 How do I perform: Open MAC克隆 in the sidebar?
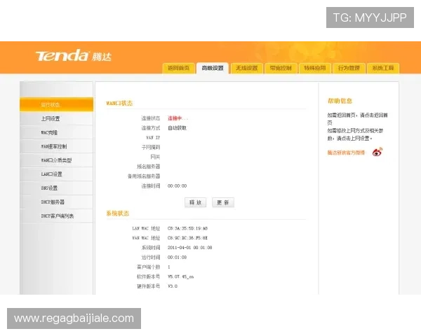point(57,132)
